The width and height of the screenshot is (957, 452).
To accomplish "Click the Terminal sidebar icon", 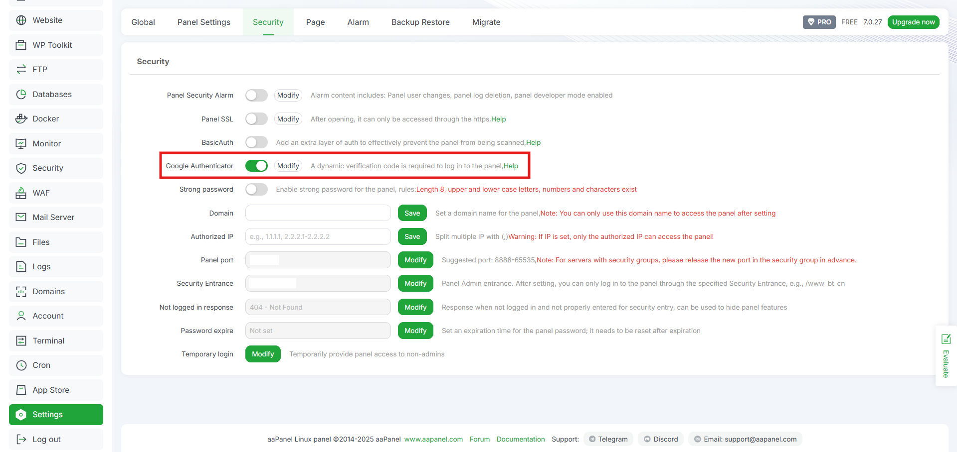I will 21,340.
